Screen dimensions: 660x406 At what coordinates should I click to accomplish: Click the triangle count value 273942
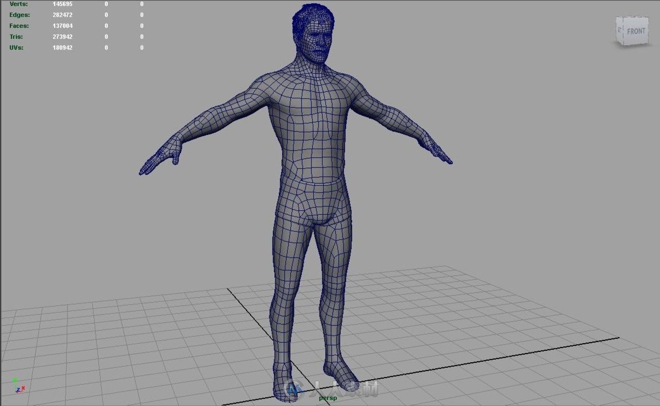point(62,37)
